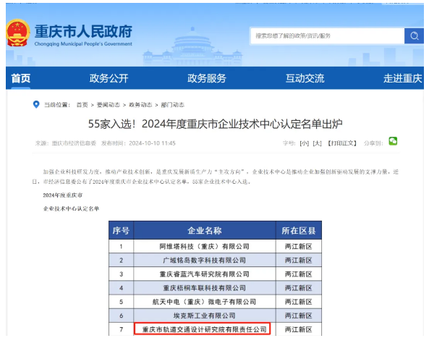Go to 政务动态 in breadcrumb
This screenshot has height=351, width=429.
click(x=140, y=105)
